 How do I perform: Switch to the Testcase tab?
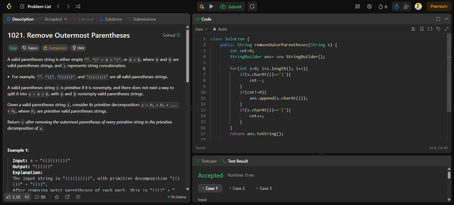206,161
